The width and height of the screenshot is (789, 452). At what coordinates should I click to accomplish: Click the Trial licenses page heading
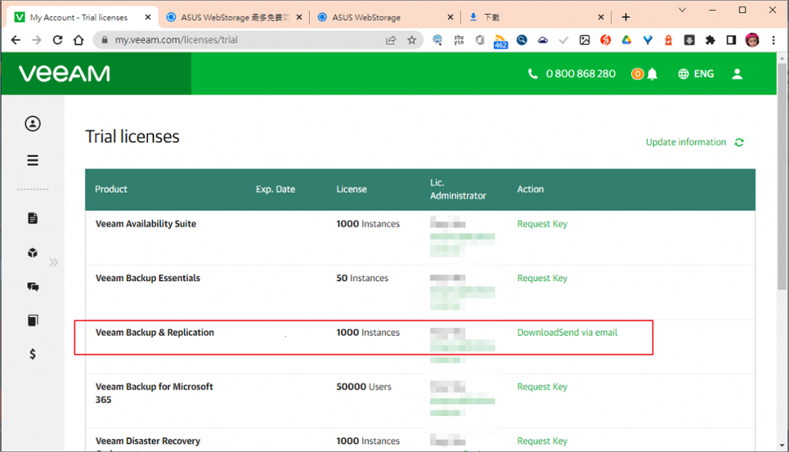133,137
